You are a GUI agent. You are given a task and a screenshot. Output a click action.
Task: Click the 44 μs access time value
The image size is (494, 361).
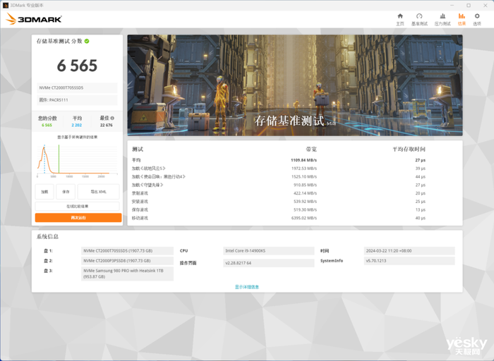point(421,176)
